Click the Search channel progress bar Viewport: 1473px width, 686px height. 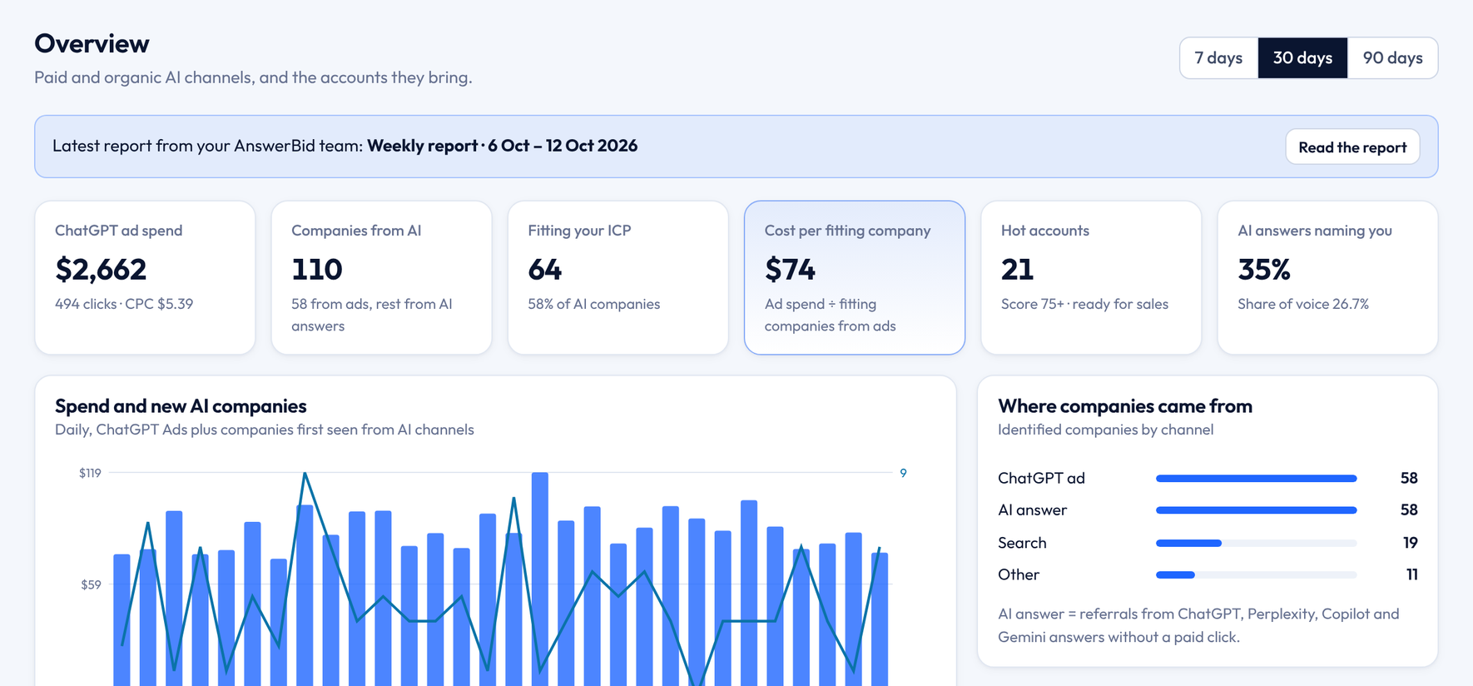click(x=1257, y=543)
